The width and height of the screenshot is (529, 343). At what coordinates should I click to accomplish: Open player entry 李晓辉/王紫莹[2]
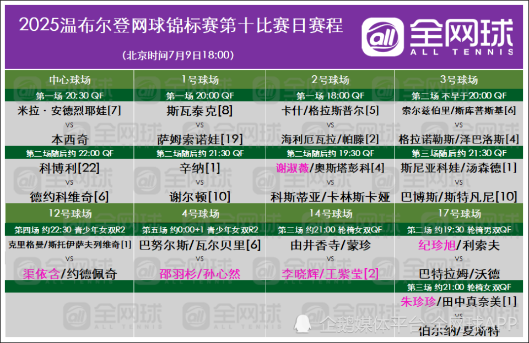point(330,272)
